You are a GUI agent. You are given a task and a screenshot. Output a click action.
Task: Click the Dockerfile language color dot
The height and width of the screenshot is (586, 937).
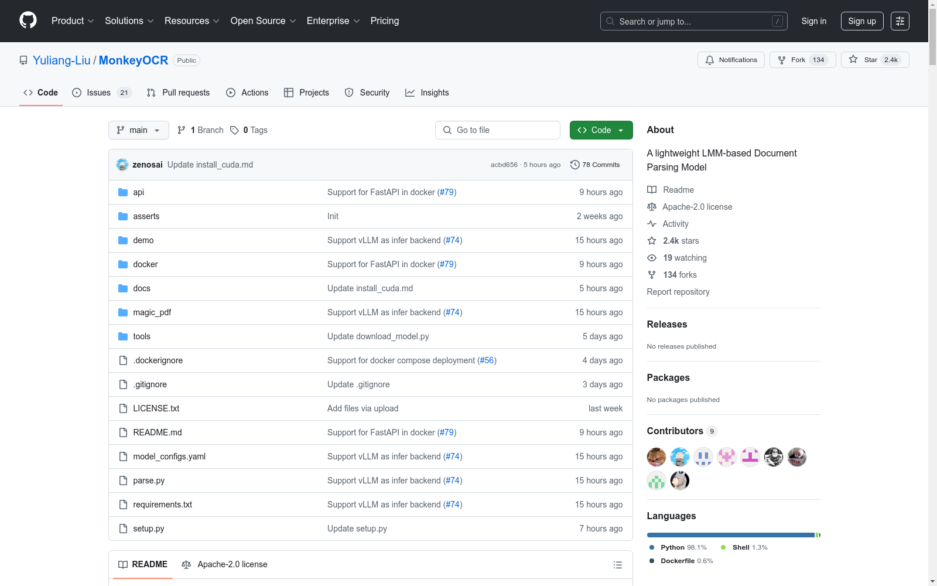652,561
